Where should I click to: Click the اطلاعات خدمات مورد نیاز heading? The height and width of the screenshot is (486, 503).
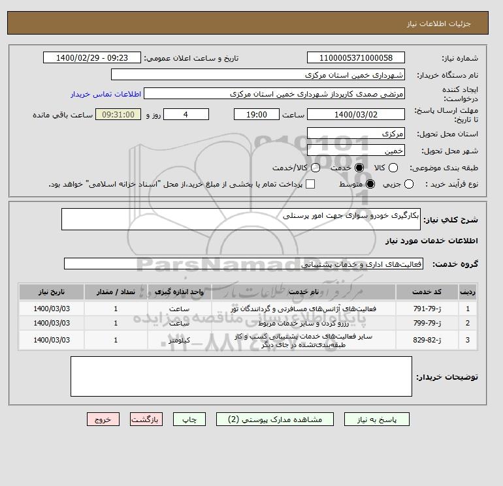[431, 241]
